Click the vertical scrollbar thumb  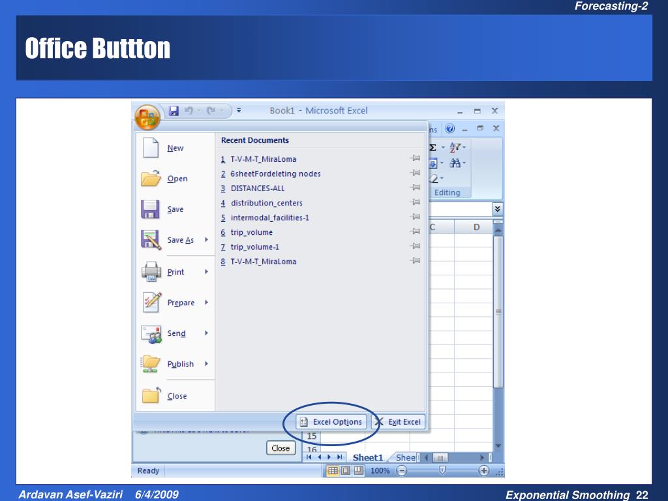(x=498, y=312)
